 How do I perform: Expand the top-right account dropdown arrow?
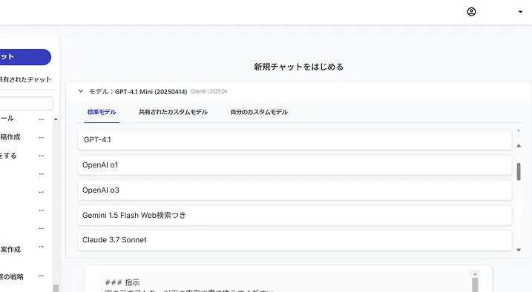[520, 12]
